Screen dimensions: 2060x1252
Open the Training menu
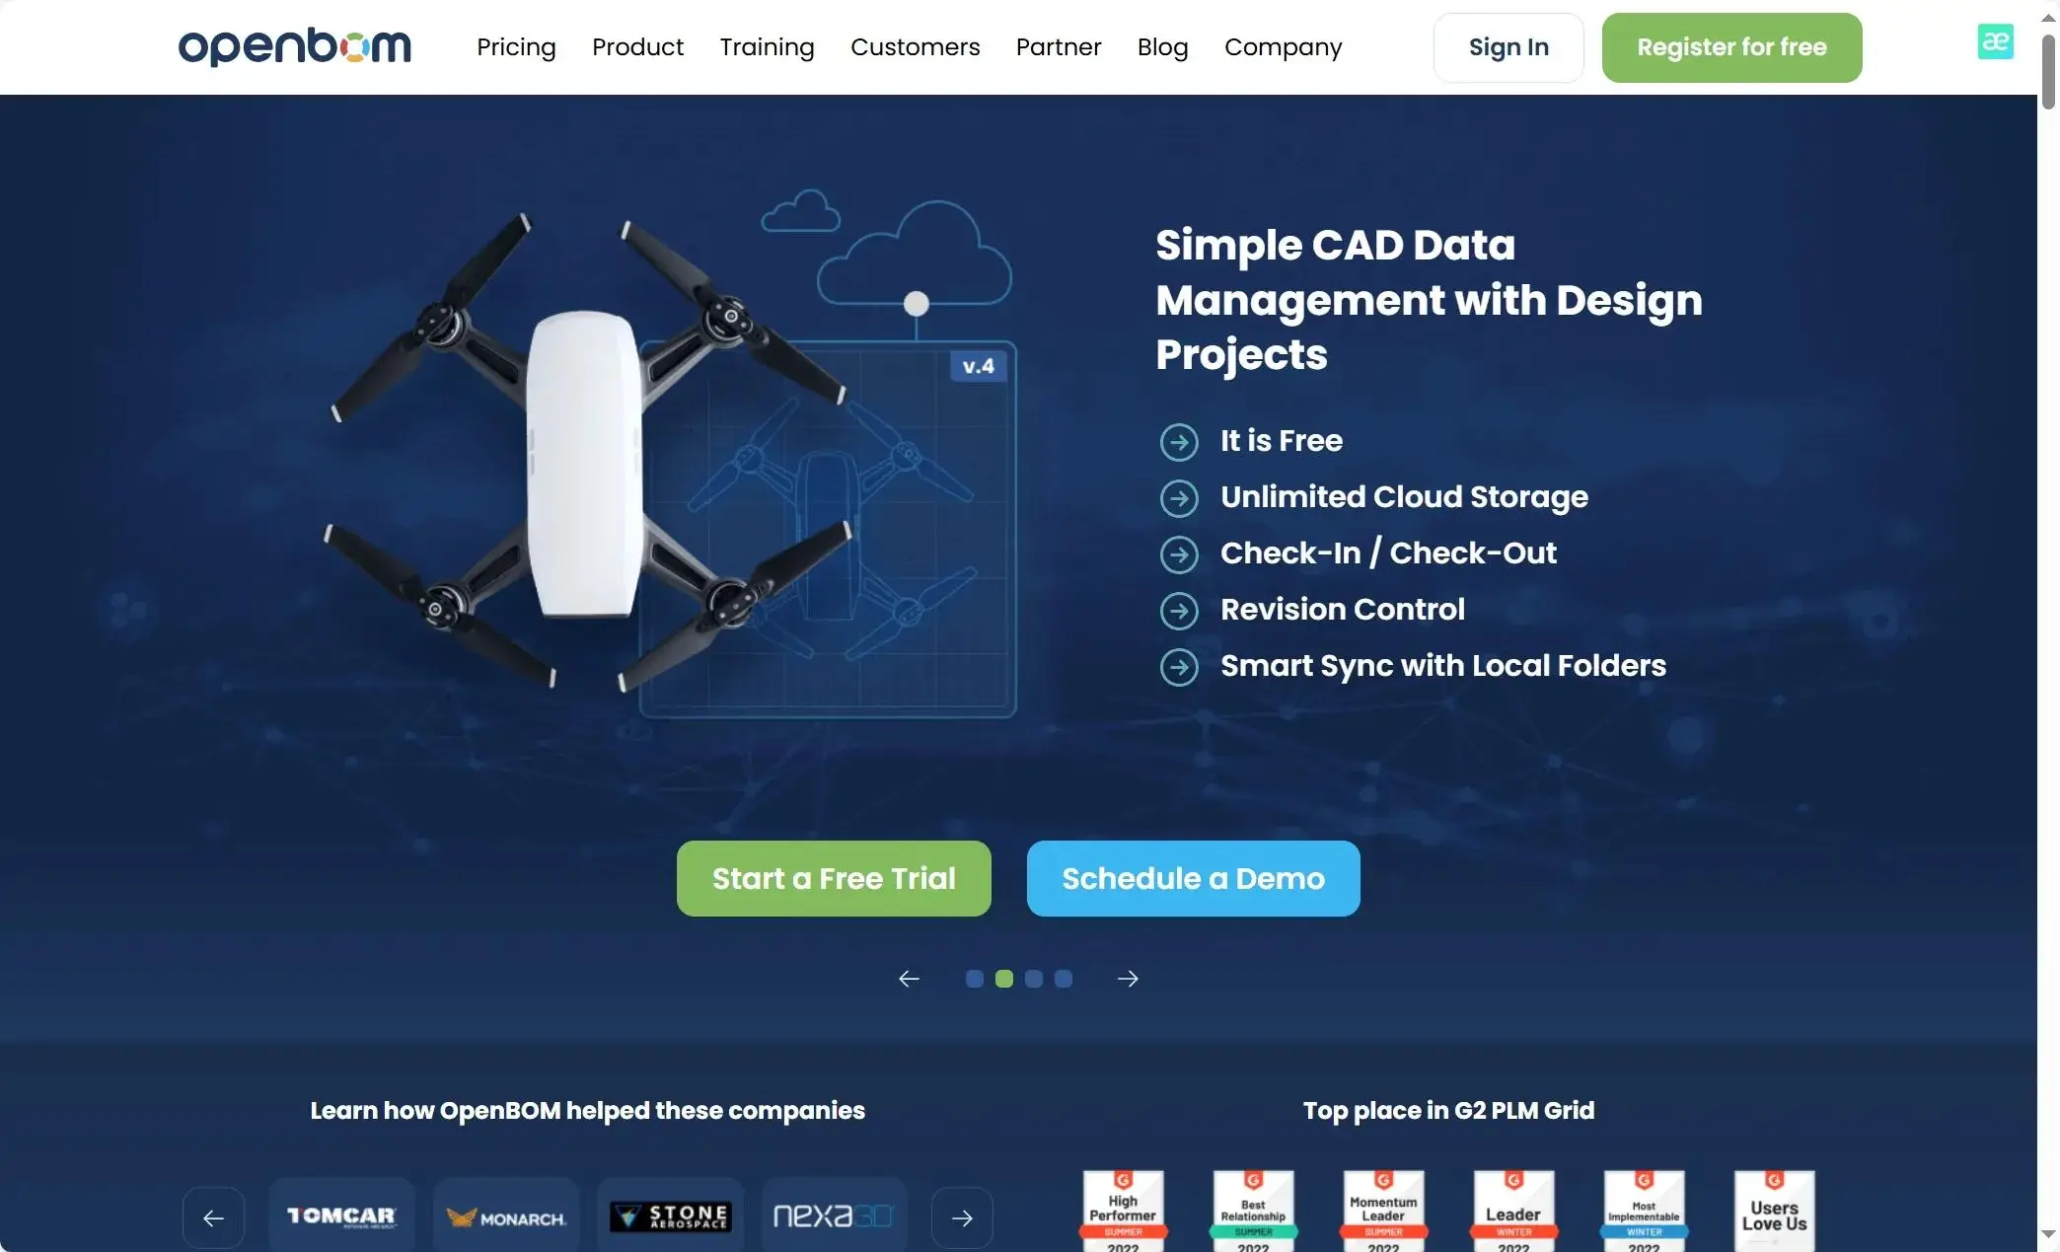point(767,47)
